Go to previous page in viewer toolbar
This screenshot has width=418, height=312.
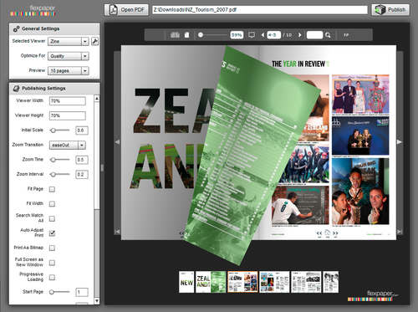click(x=263, y=35)
